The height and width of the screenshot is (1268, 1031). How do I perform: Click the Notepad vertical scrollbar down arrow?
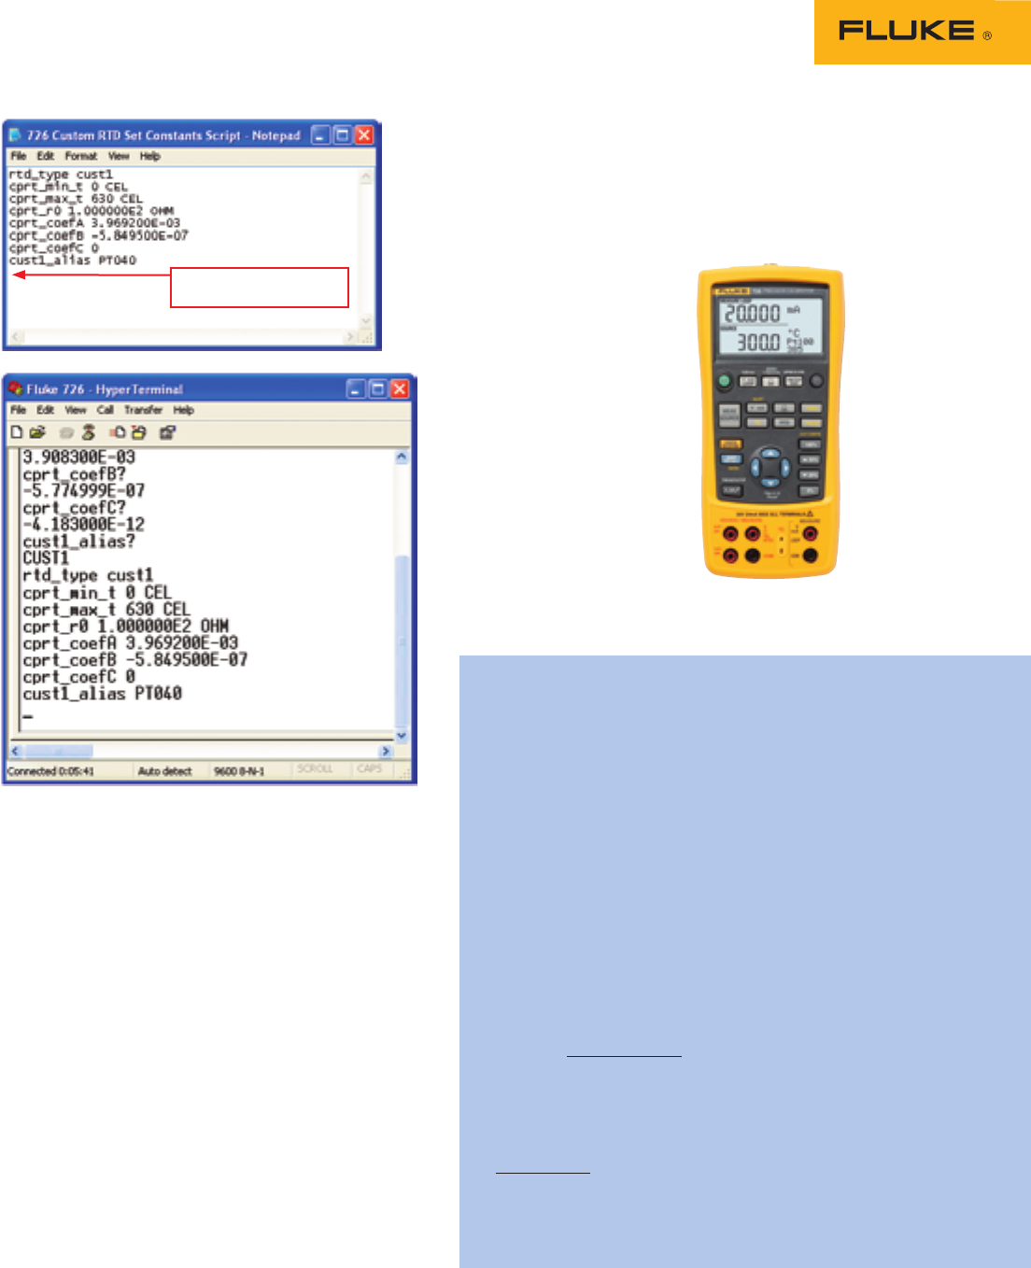coord(366,321)
